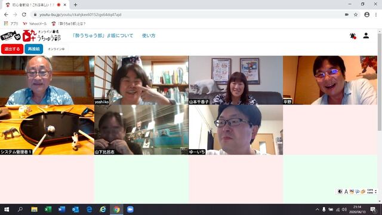The height and width of the screenshot is (215, 382).
Task: Switch to Chrome in the taskbar
Action: (x=117, y=210)
